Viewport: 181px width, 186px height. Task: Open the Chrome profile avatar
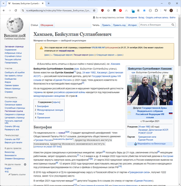(x=171, y=10)
